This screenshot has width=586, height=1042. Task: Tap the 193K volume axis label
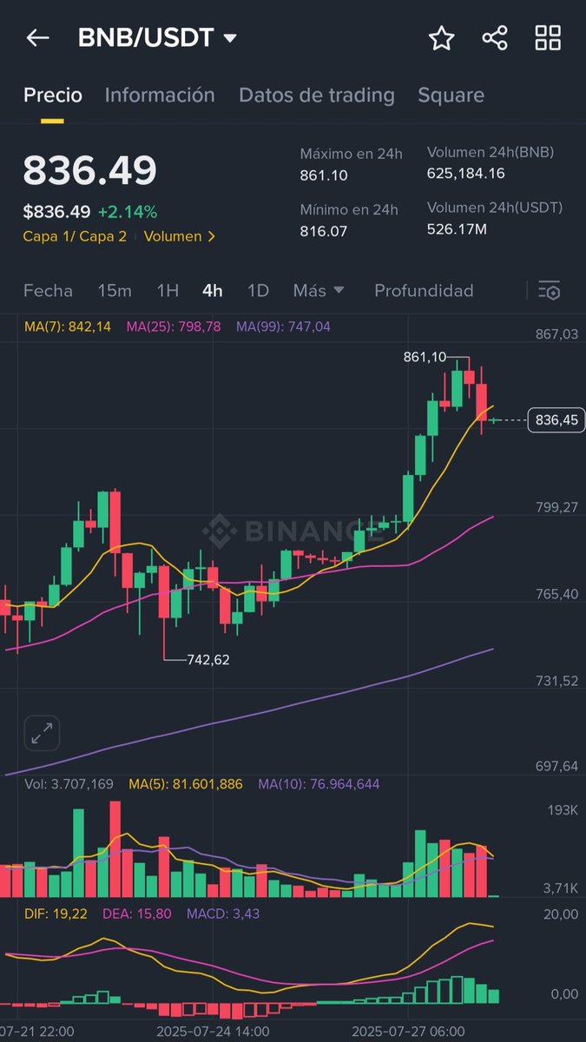click(x=562, y=809)
